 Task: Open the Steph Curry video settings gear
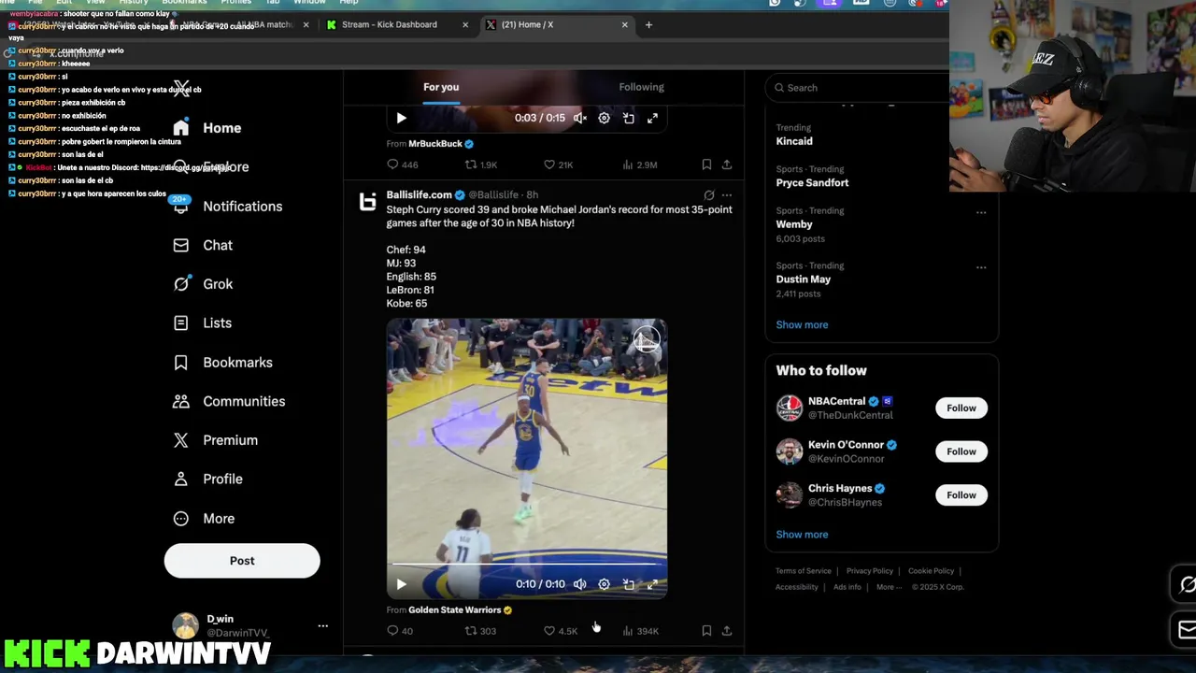pyautogui.click(x=604, y=584)
